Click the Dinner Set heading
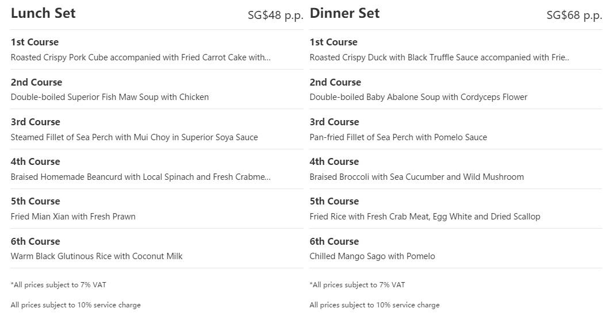Image resolution: width=613 pixels, height=316 pixels. [x=344, y=13]
